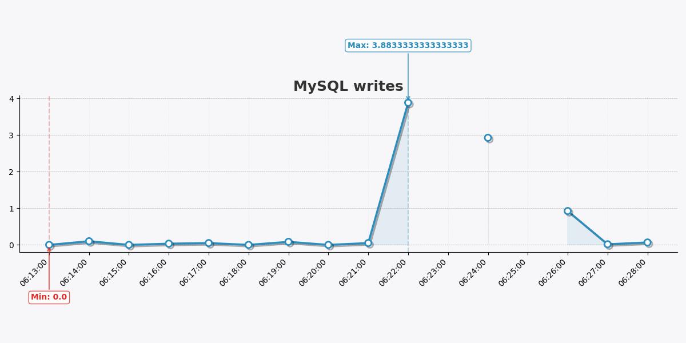This screenshot has height=343, width=686.
Task: Click the 06:16:00 x-axis tick label
Action: tap(154, 272)
